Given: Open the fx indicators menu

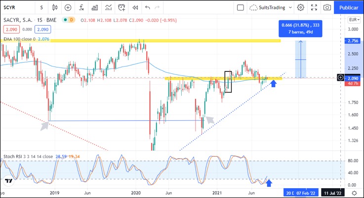Looking at the screenshot, I should click(x=81, y=7).
